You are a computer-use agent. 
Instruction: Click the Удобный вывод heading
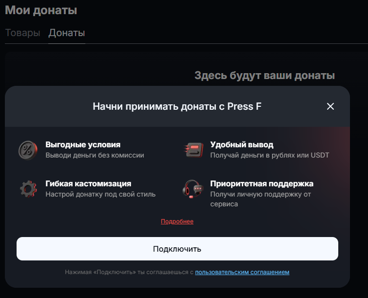coord(242,144)
